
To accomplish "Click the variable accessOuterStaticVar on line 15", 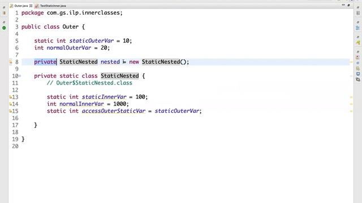I will tap(113, 111).
